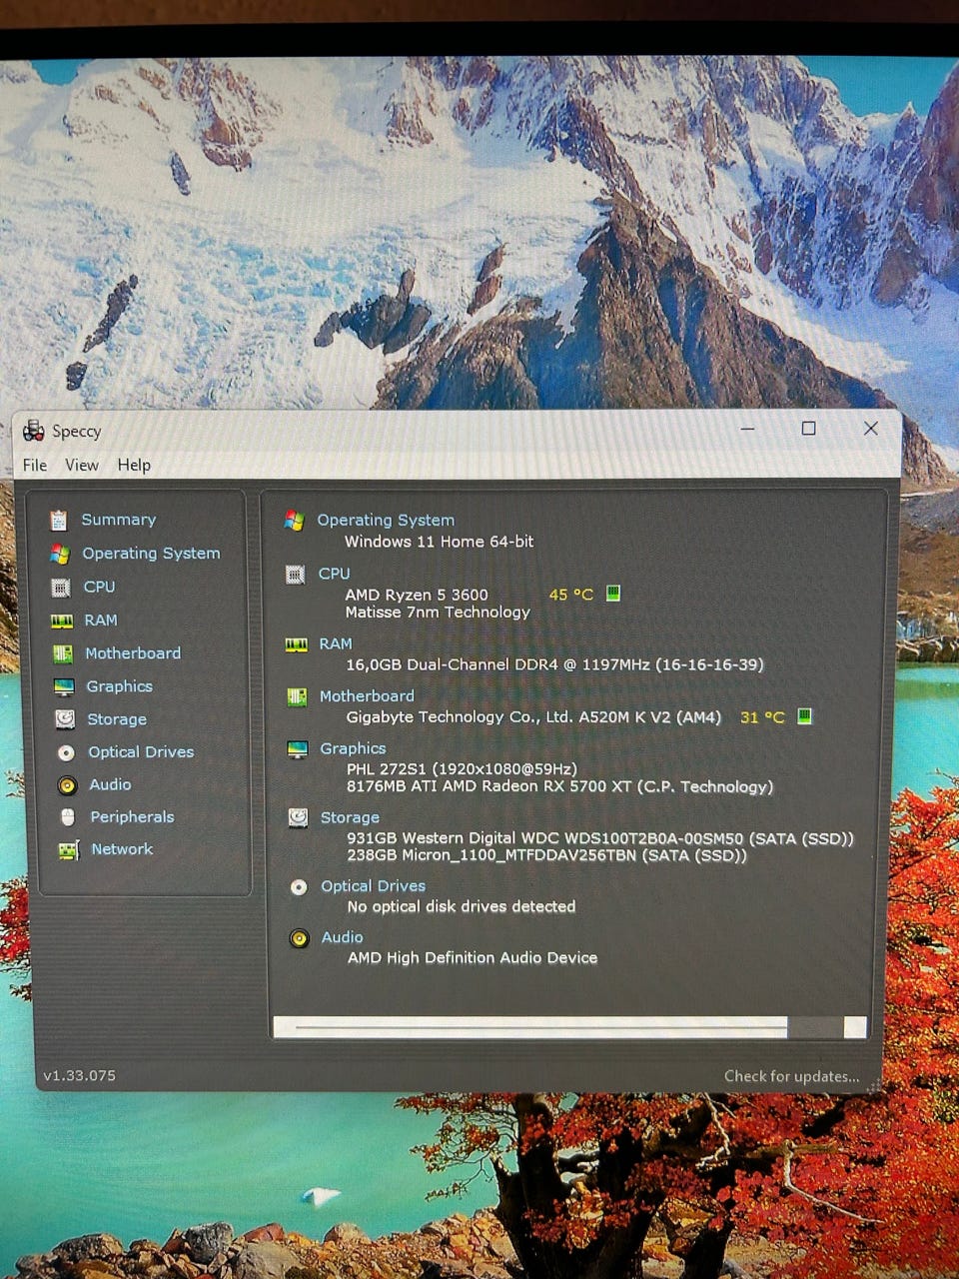Select Motherboard in the sidebar
Screen dimensions: 959x1279
point(133,653)
